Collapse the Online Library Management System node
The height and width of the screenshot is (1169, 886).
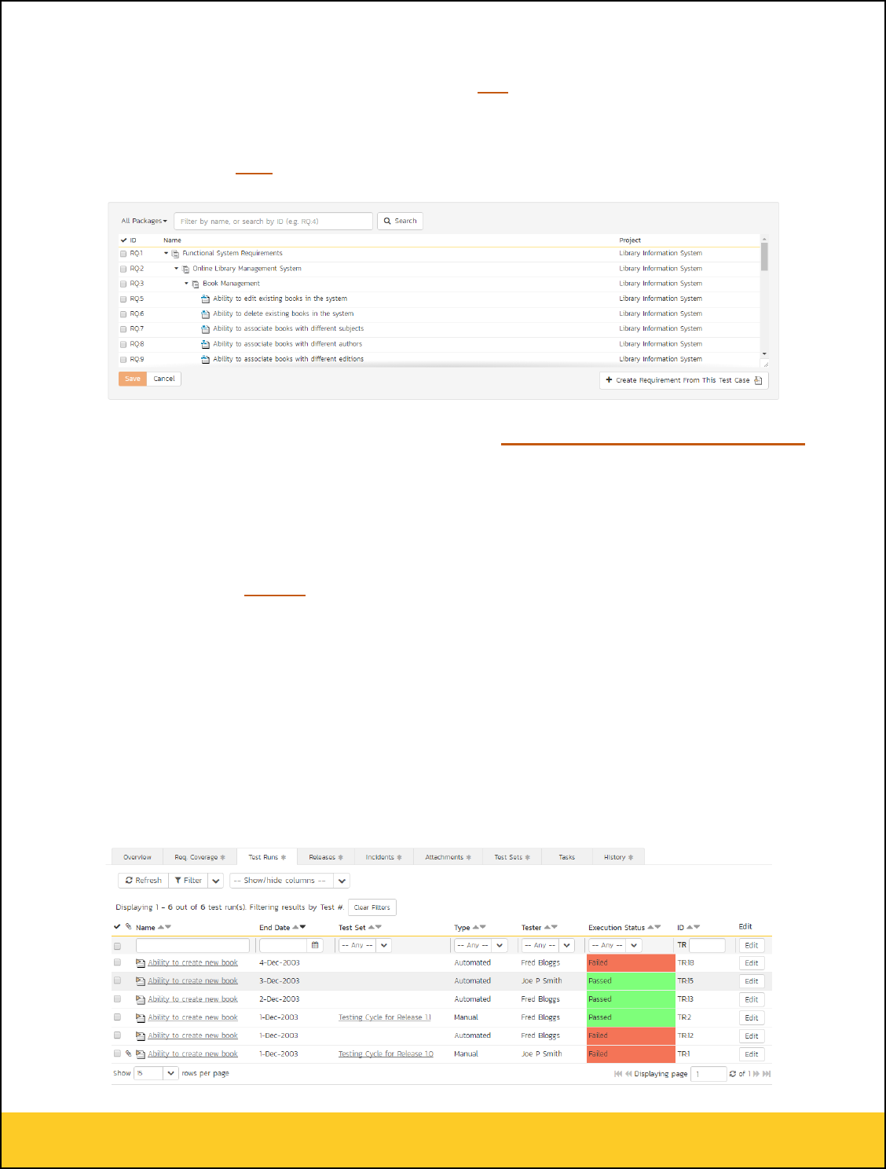click(176, 268)
